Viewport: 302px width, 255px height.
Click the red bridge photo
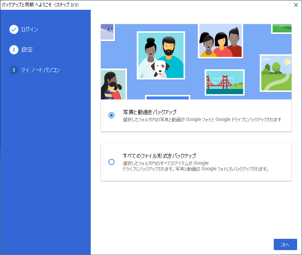click(x=224, y=82)
